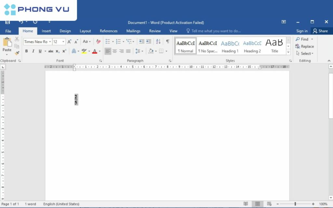
Task: Click the Format Painter brush icon
Action: [17, 53]
